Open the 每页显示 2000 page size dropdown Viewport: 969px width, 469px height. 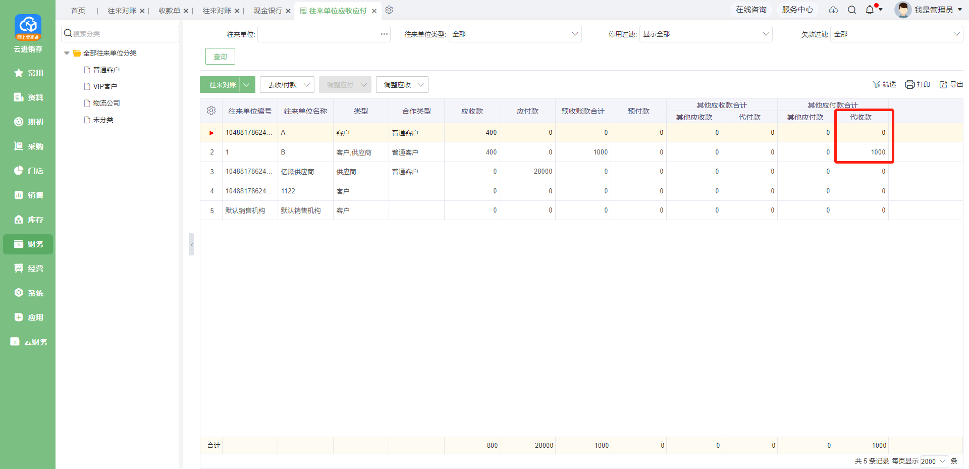934,461
